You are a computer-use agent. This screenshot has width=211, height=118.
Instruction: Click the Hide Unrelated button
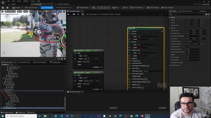tap(136, 8)
